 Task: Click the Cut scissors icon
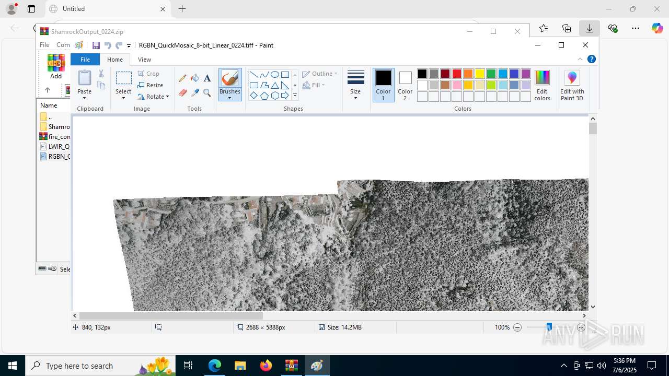(x=101, y=74)
